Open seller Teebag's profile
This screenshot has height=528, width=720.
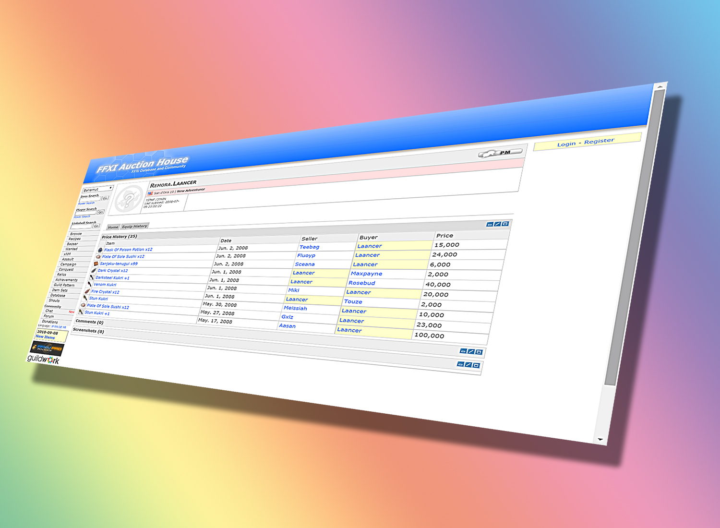coord(309,247)
